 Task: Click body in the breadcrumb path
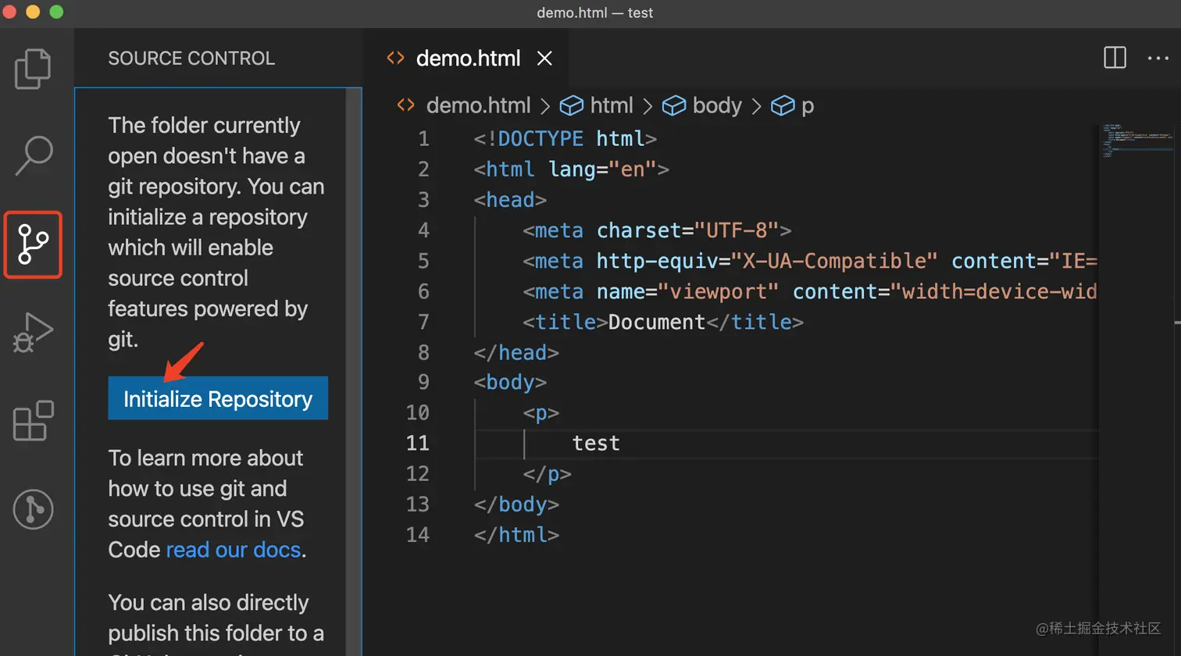coord(717,105)
